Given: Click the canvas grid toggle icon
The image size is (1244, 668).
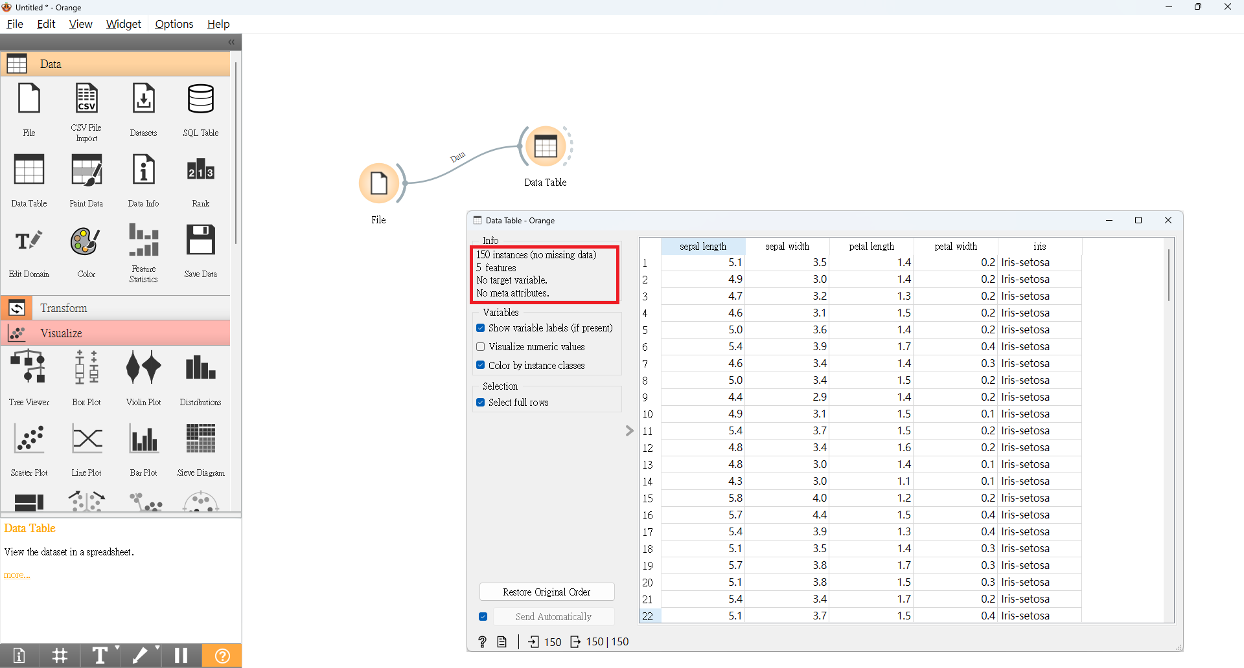Looking at the screenshot, I should click(x=60, y=656).
